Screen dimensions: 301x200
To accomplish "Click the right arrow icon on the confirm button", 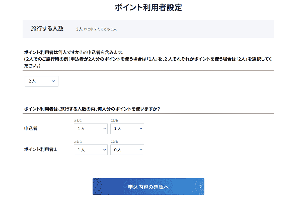I will point(200,186).
